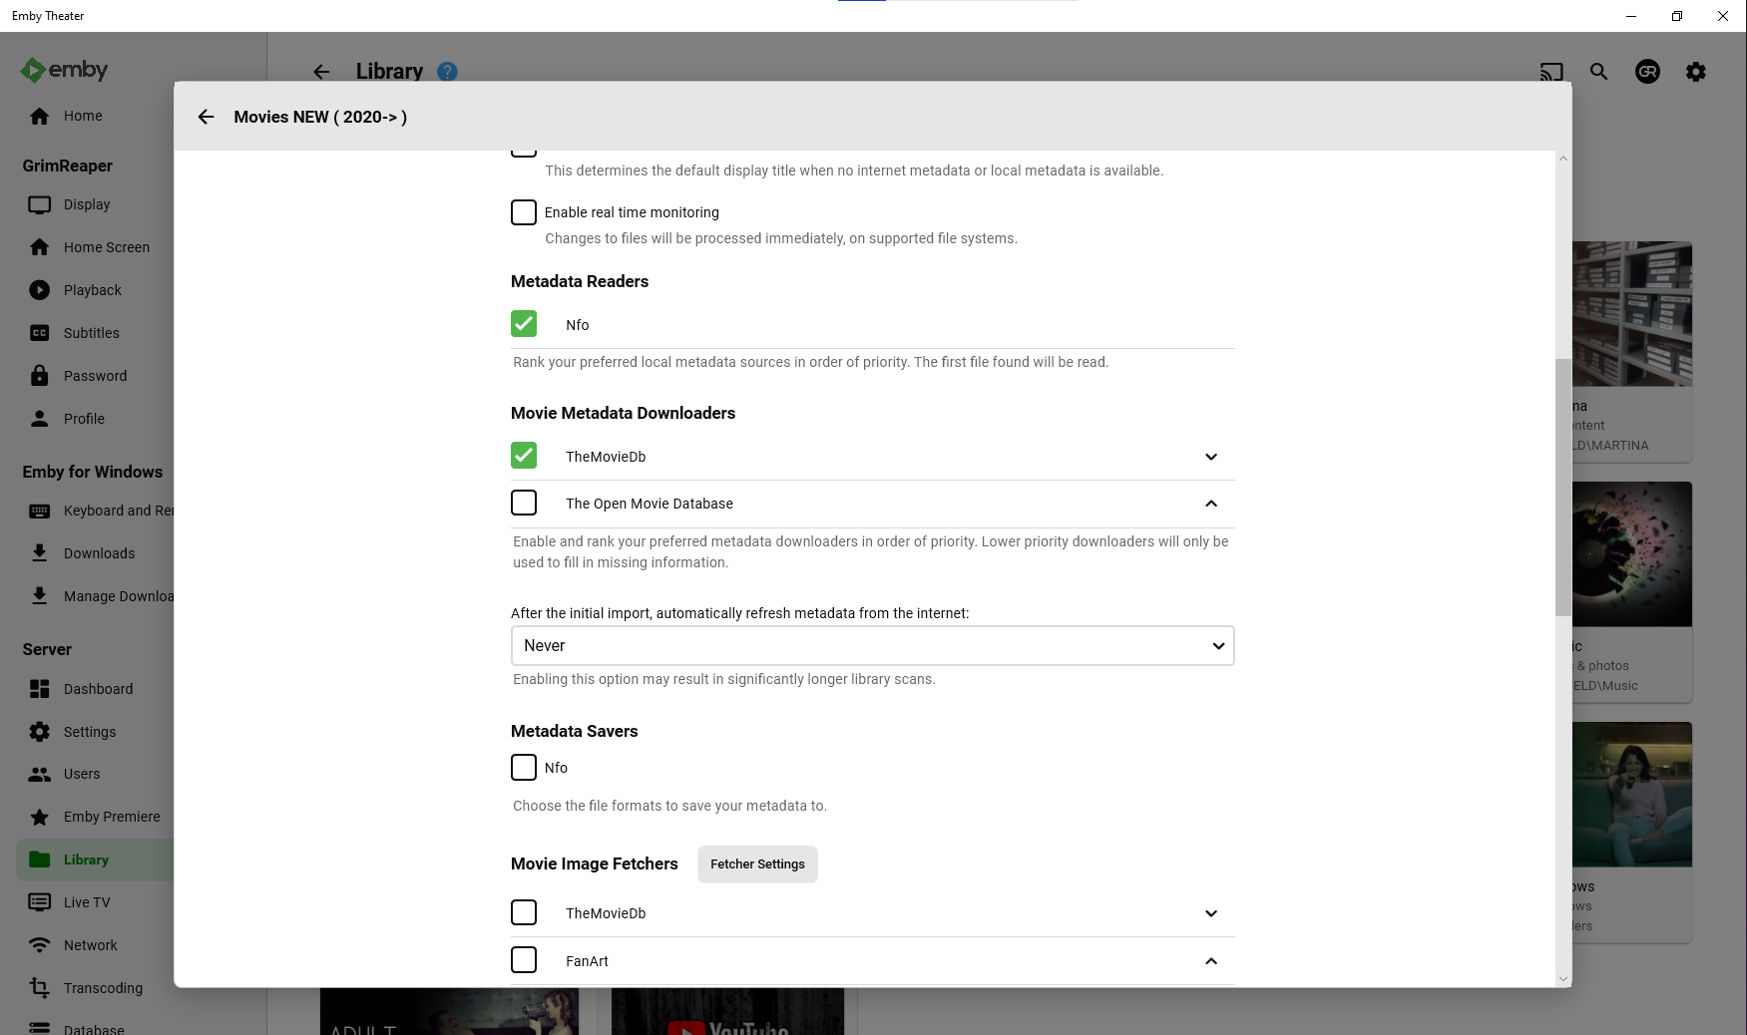
Task: Click scrollbar down arrow in dialog
Action: (1563, 979)
